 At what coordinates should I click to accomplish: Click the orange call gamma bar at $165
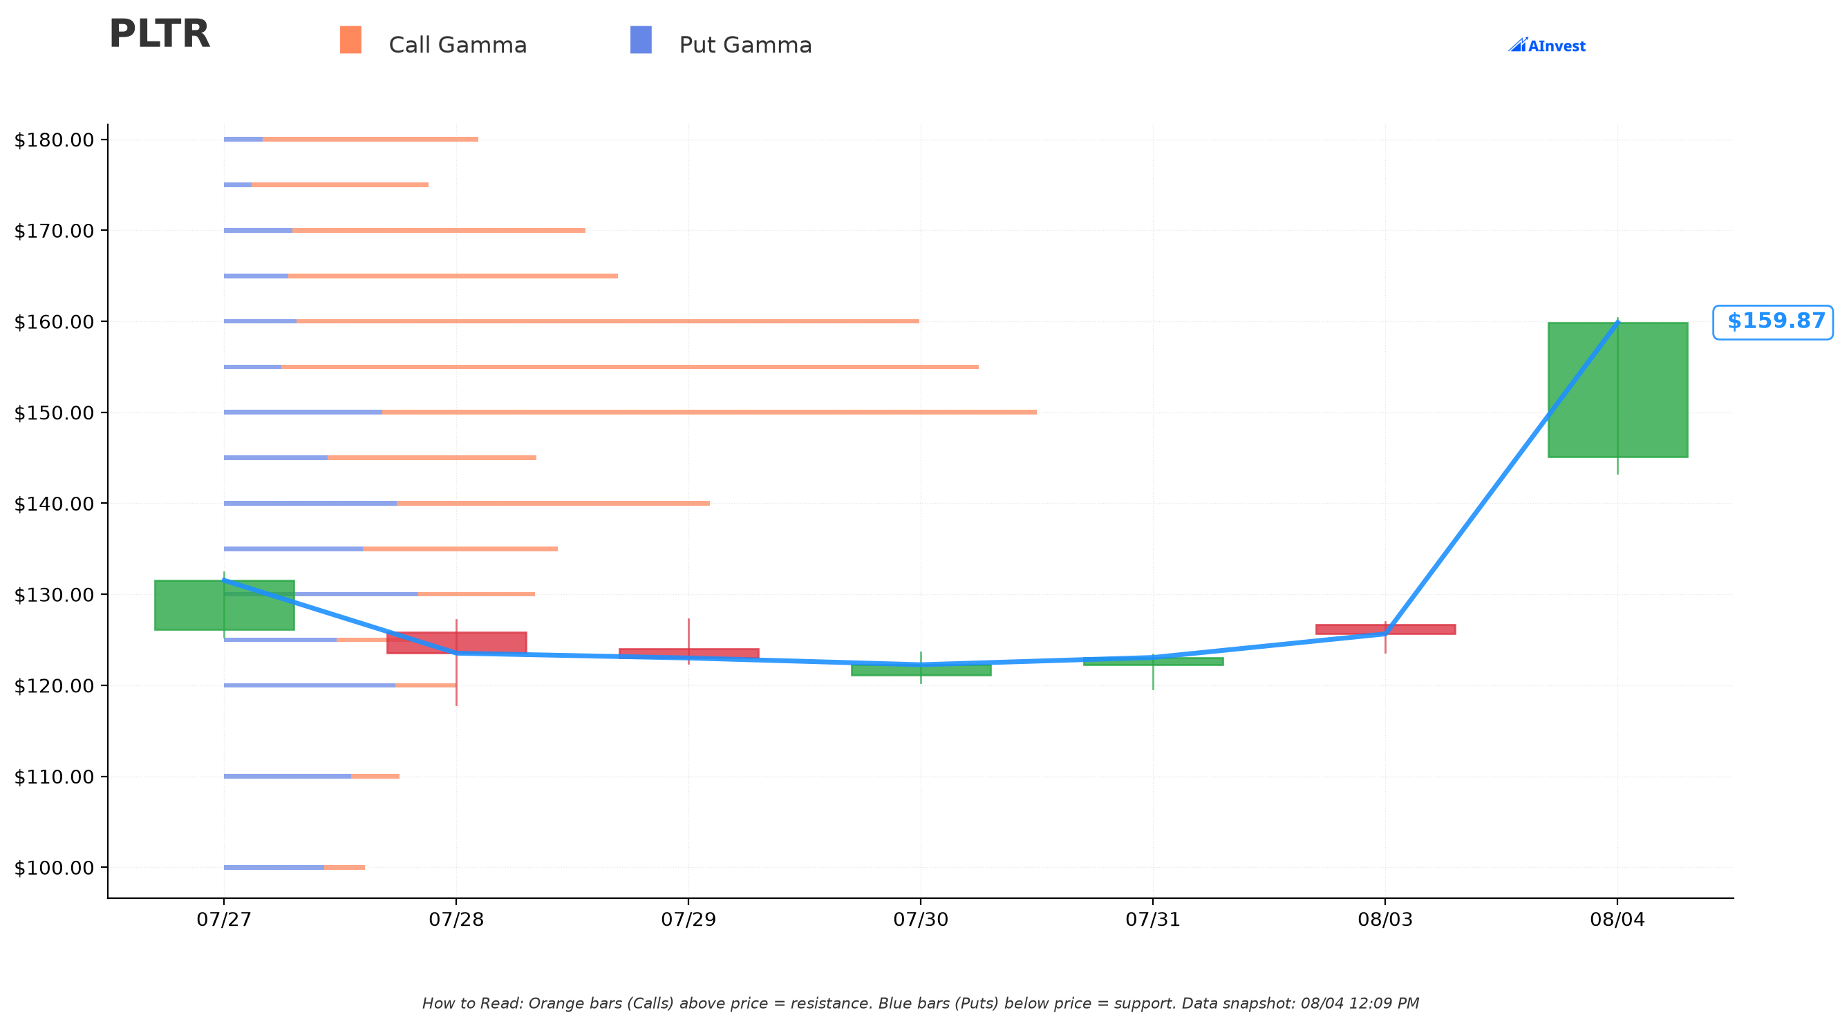453,276
